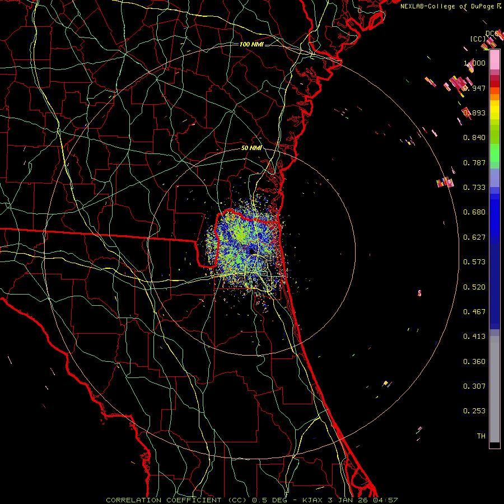Image resolution: width=504 pixels, height=504 pixels.
Task: Click the 50 NMI range ring label
Action: coord(251,148)
